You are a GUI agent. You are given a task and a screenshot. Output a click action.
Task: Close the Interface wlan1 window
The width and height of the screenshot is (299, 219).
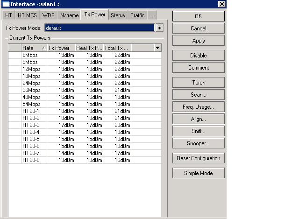[221, 4]
